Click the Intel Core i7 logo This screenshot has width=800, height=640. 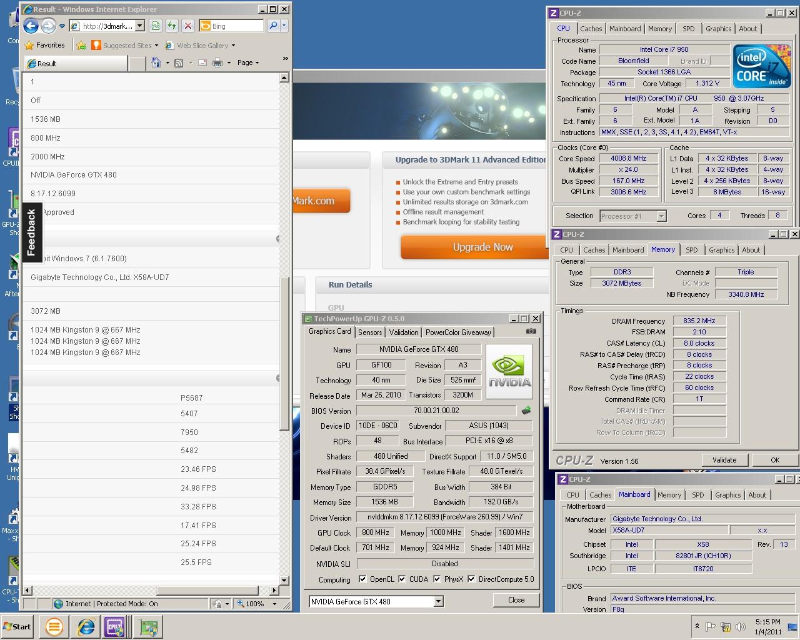pyautogui.click(x=762, y=66)
